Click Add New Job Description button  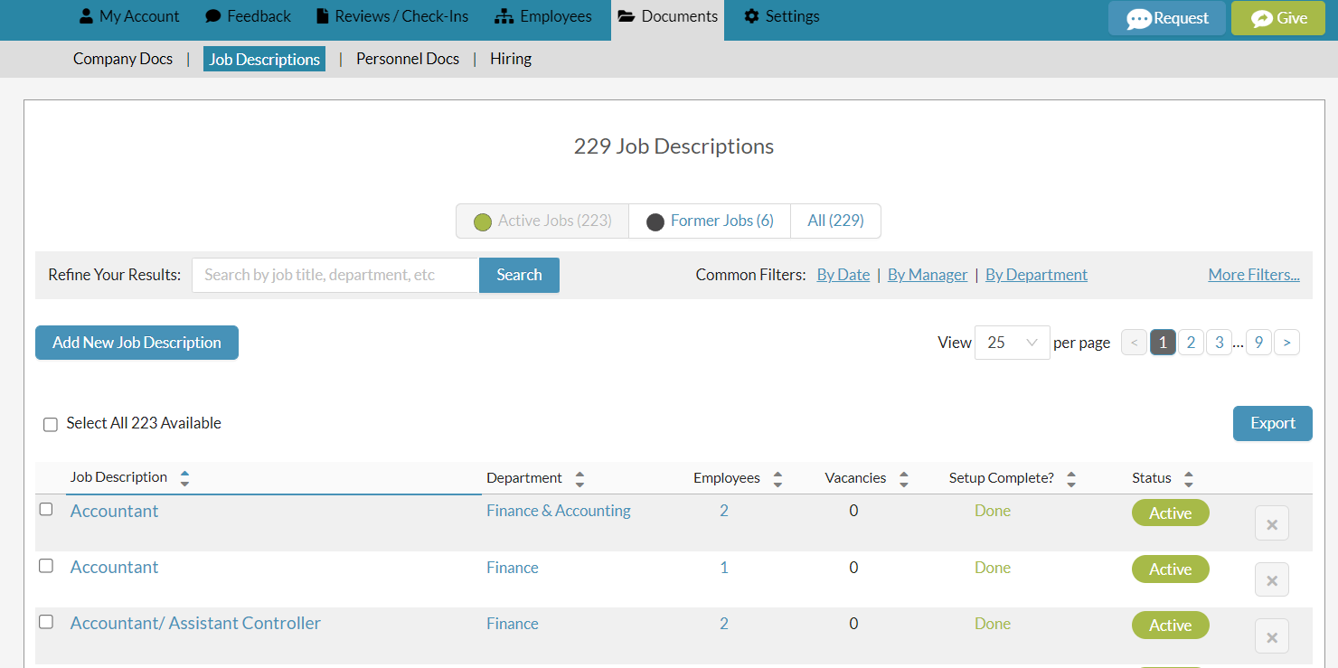pyautogui.click(x=137, y=343)
